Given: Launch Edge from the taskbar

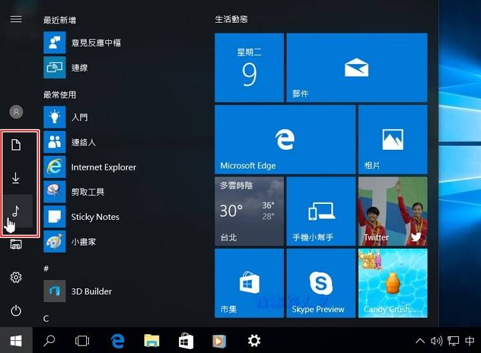Looking at the screenshot, I should point(118,341).
